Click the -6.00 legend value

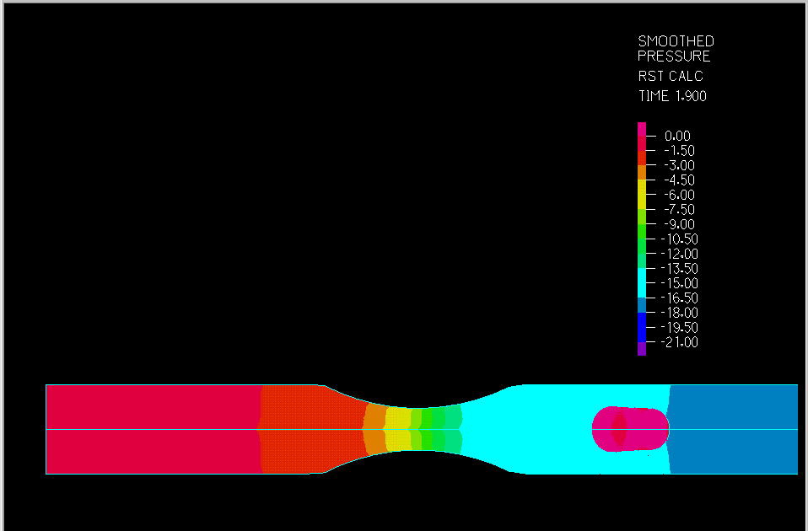679,195
